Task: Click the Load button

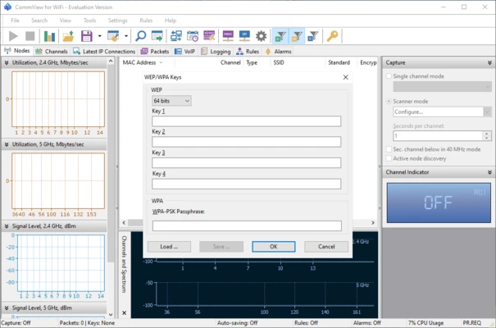Action: [x=169, y=247]
